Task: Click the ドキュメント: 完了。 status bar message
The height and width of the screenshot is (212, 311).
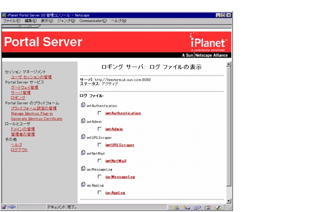Action: pos(62,207)
